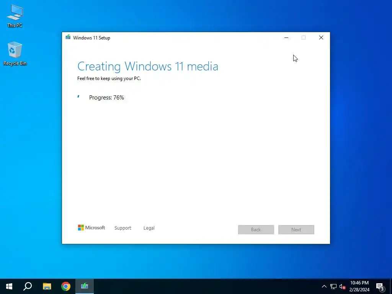Click the Microsoft logo in setup window
Viewport: 392px width, 294px height.
click(91, 228)
